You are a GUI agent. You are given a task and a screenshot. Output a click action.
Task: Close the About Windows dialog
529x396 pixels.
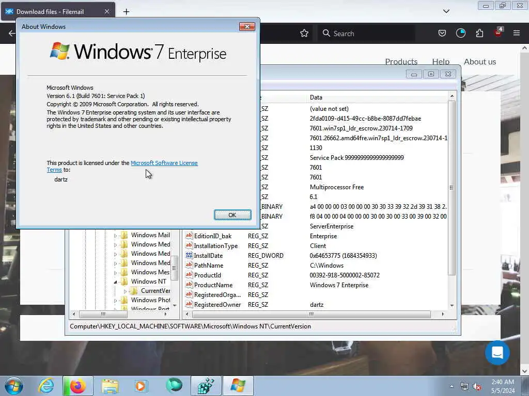tap(247, 27)
